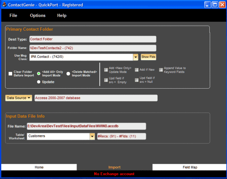Open the Help menu
Viewport: 227px width, 179px height.
click(x=62, y=16)
